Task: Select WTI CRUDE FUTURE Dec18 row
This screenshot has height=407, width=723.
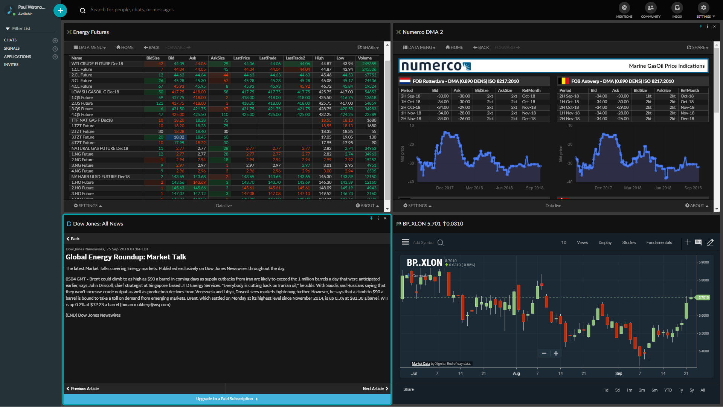Action: point(224,64)
